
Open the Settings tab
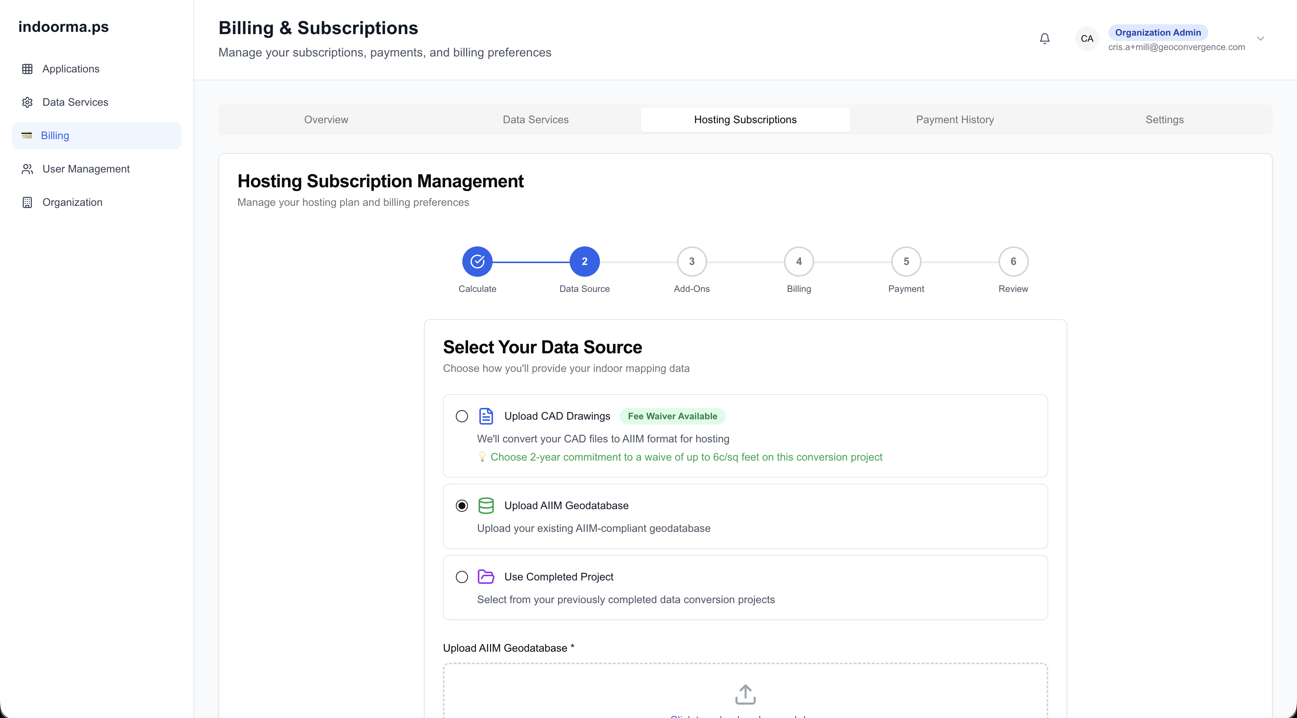(x=1164, y=120)
